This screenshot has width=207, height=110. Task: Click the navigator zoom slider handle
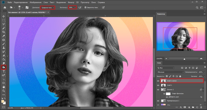pyautogui.click(x=184, y=59)
